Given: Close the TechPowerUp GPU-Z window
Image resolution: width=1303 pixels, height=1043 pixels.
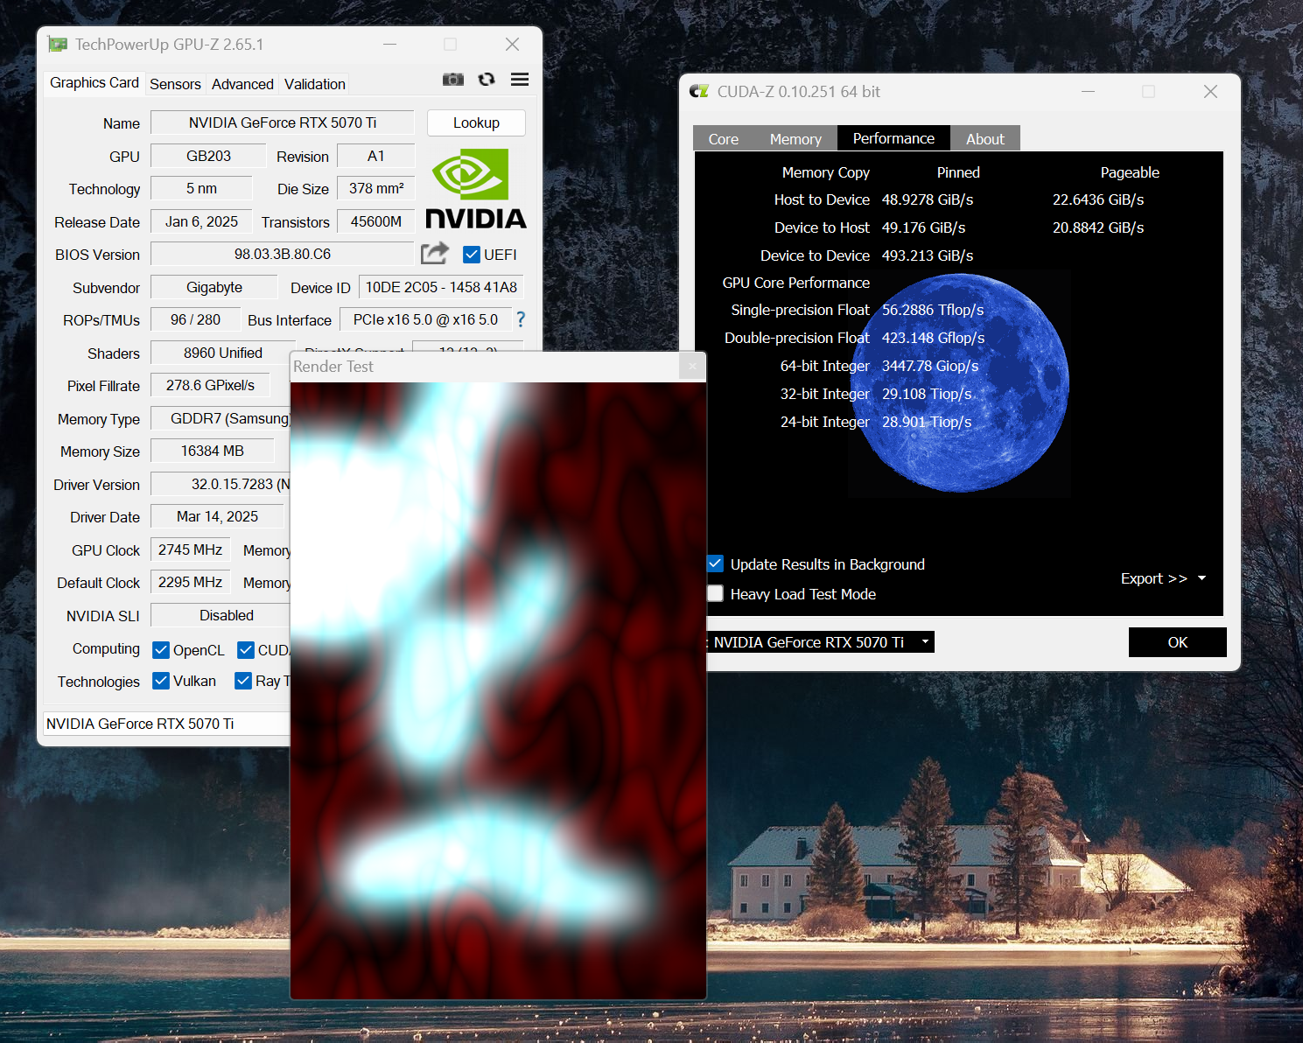Looking at the screenshot, I should pyautogui.click(x=513, y=45).
